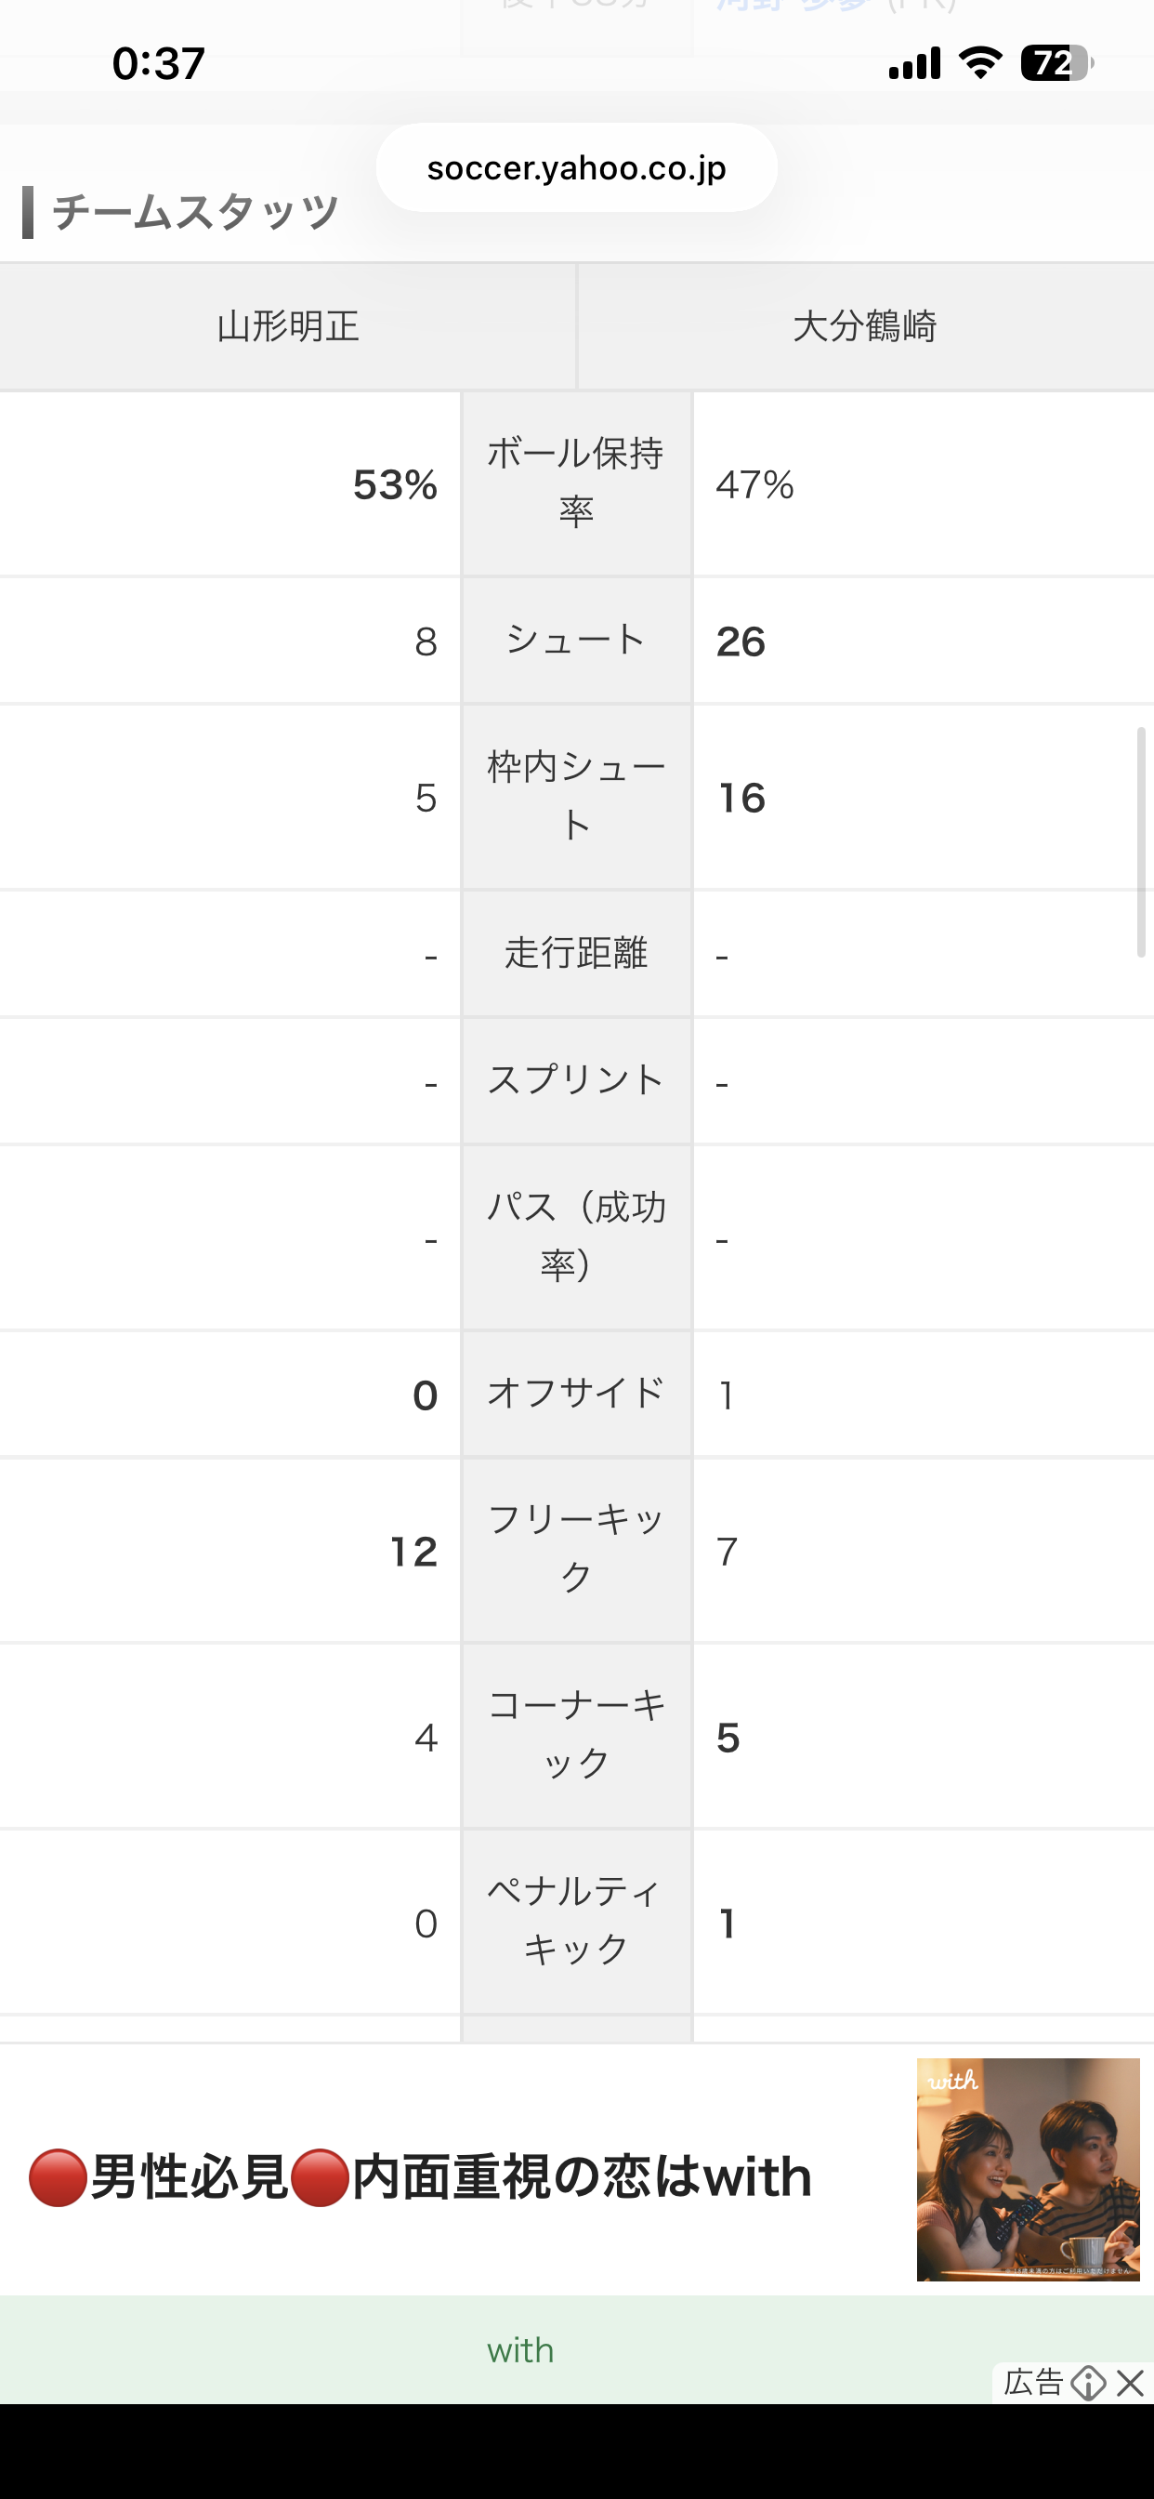This screenshot has height=2499, width=1154.
Task: Close the ad with the X icon
Action: [x=1131, y=2383]
